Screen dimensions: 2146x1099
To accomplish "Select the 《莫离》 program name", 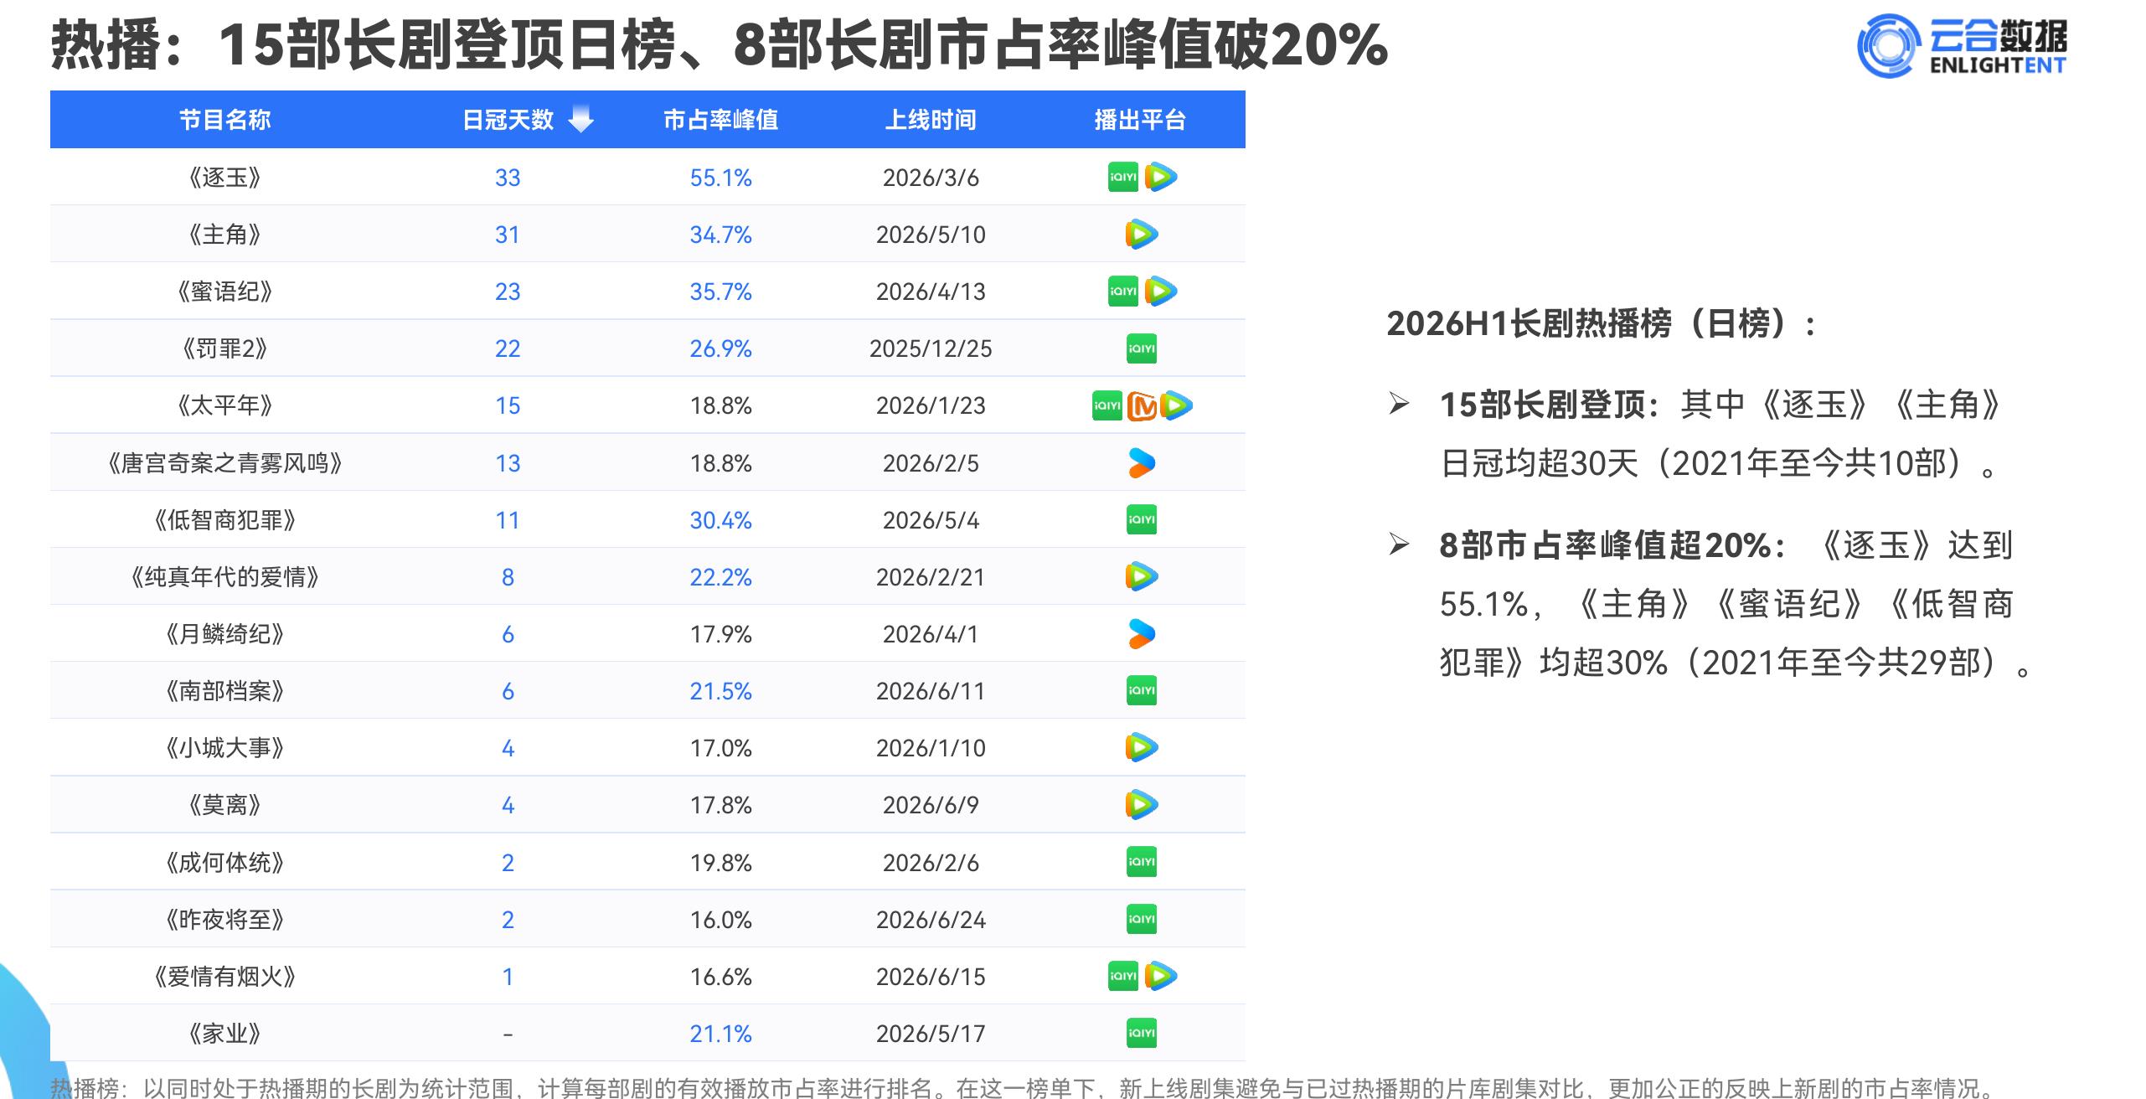I will (x=224, y=805).
